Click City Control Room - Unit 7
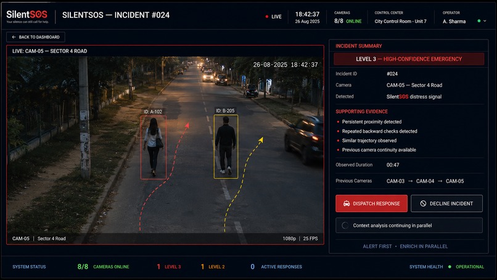 (x=400, y=21)
